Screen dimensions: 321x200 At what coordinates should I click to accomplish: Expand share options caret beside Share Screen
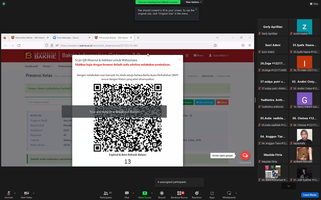point(152,193)
